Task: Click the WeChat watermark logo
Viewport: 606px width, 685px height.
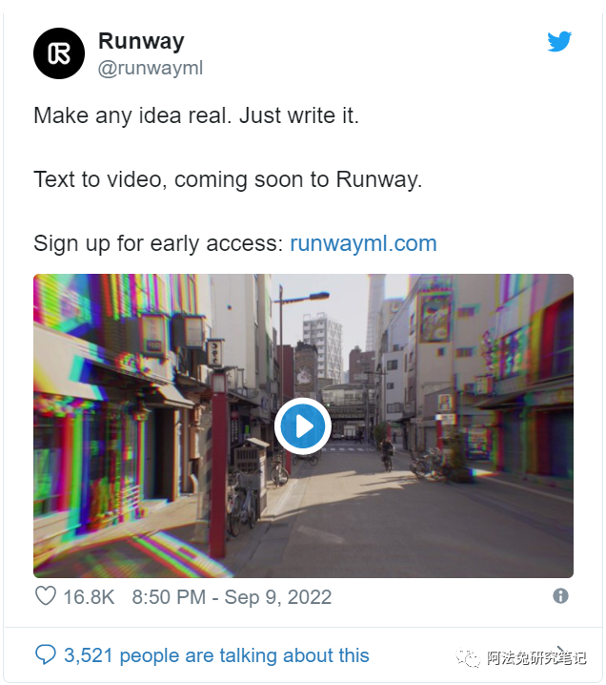Action: point(469,658)
